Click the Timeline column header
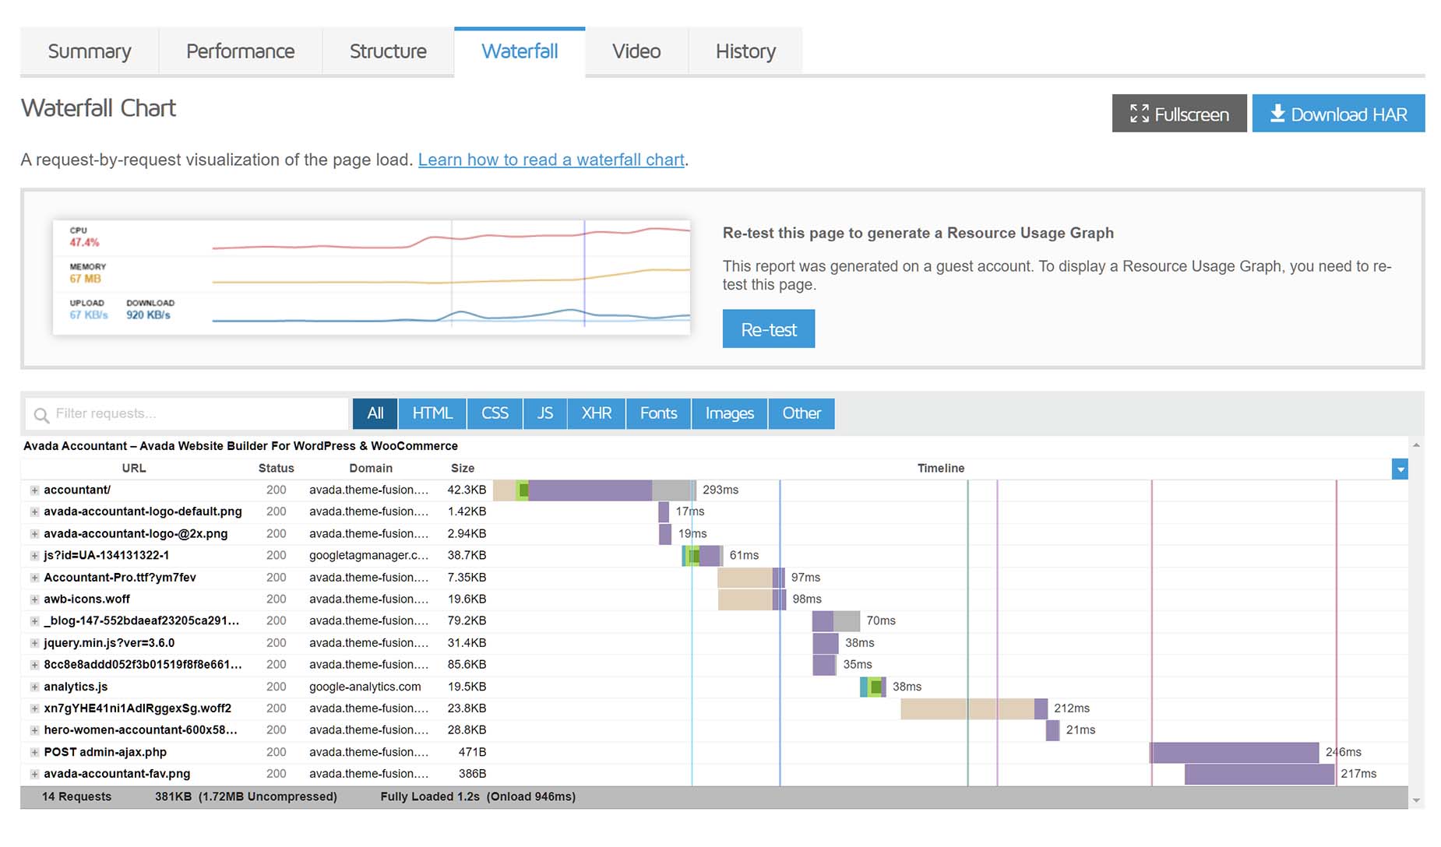 (941, 468)
